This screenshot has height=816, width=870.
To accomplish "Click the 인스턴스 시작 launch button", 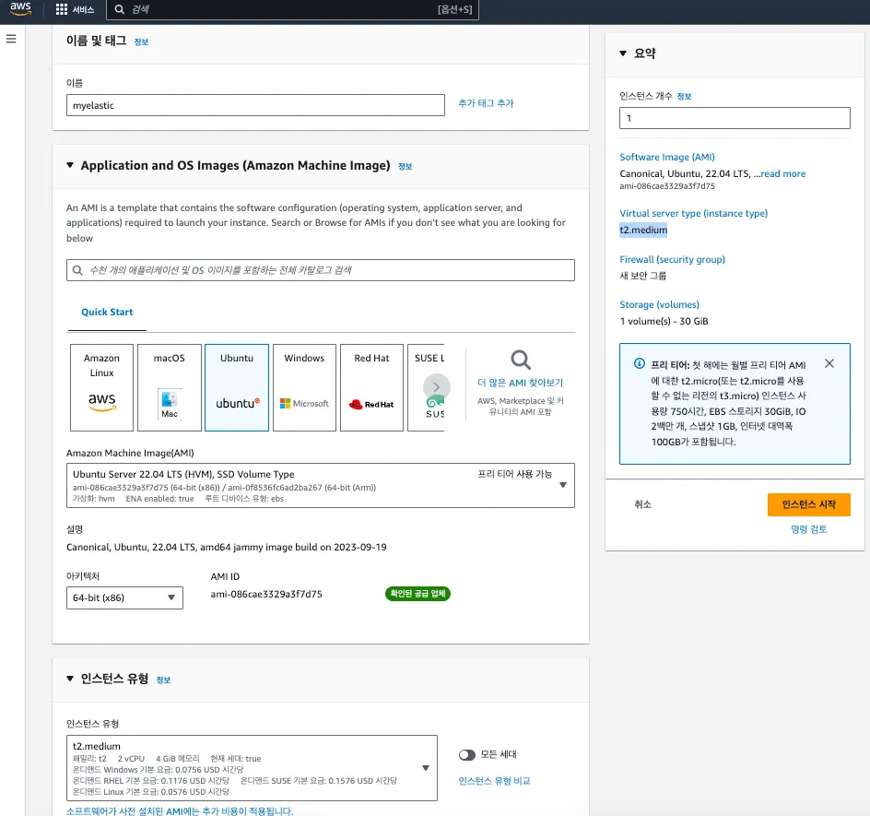I will tap(808, 504).
